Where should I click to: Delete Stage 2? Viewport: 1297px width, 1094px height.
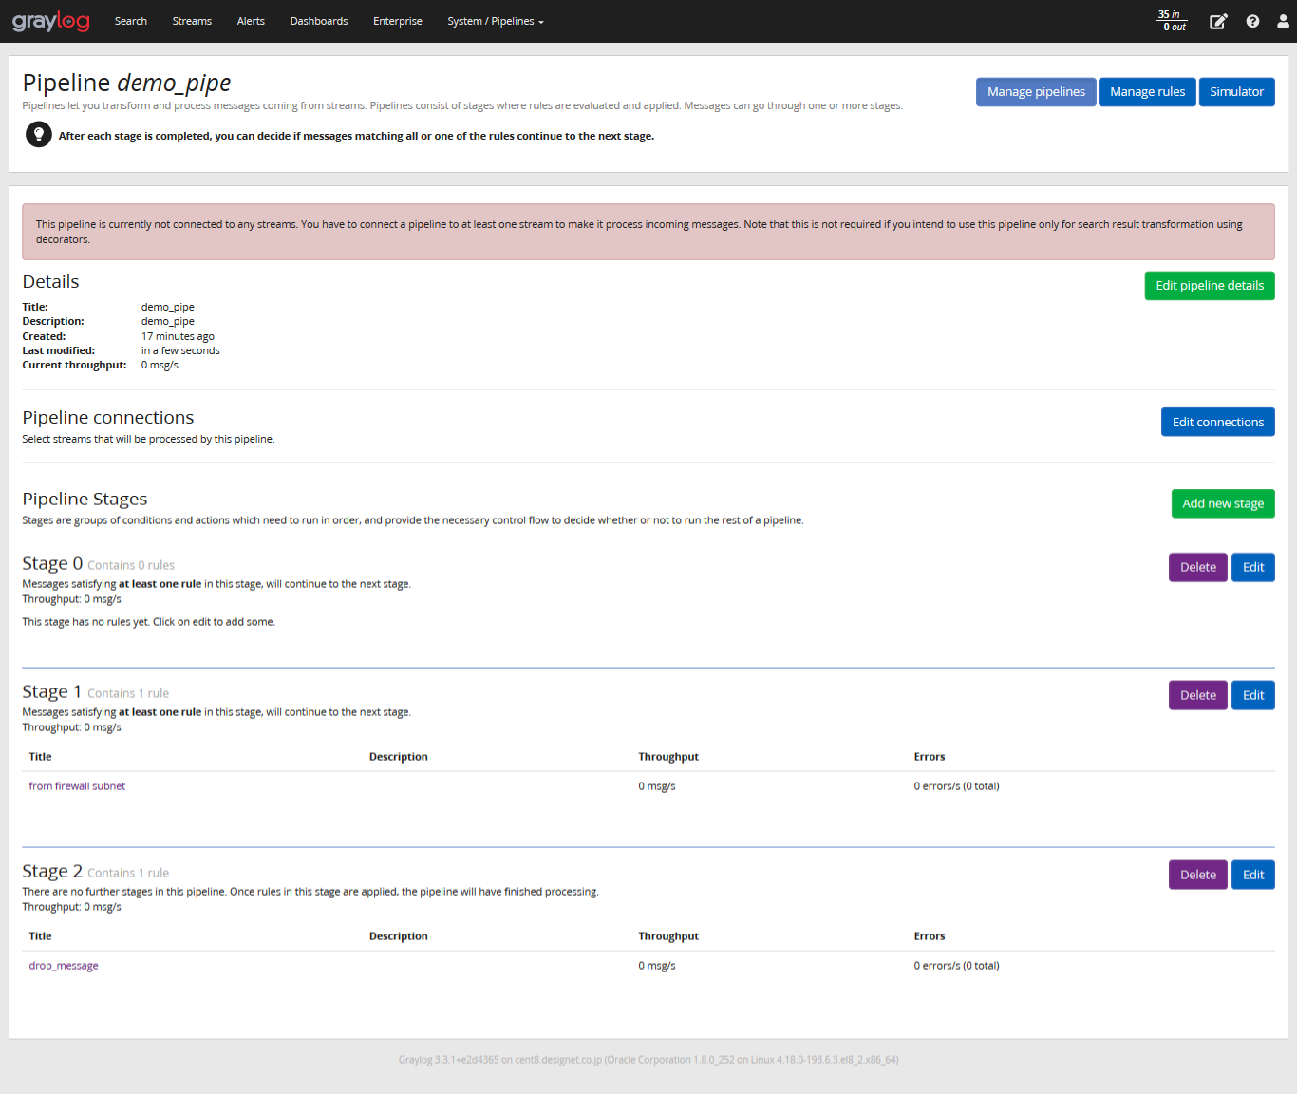tap(1198, 875)
